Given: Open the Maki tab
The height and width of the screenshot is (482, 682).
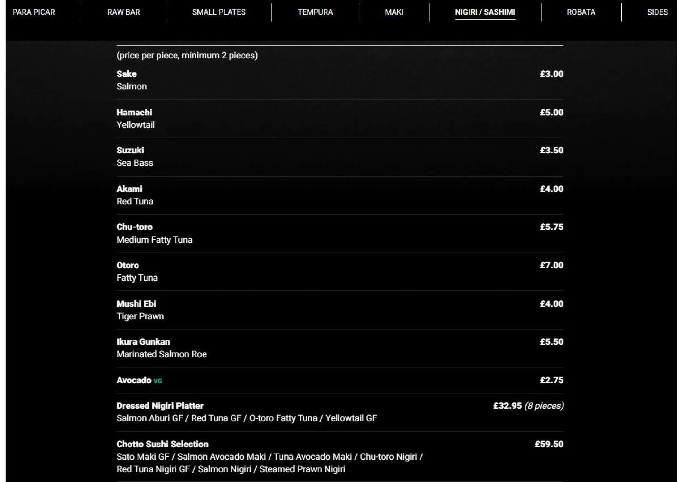Looking at the screenshot, I should coord(394,12).
